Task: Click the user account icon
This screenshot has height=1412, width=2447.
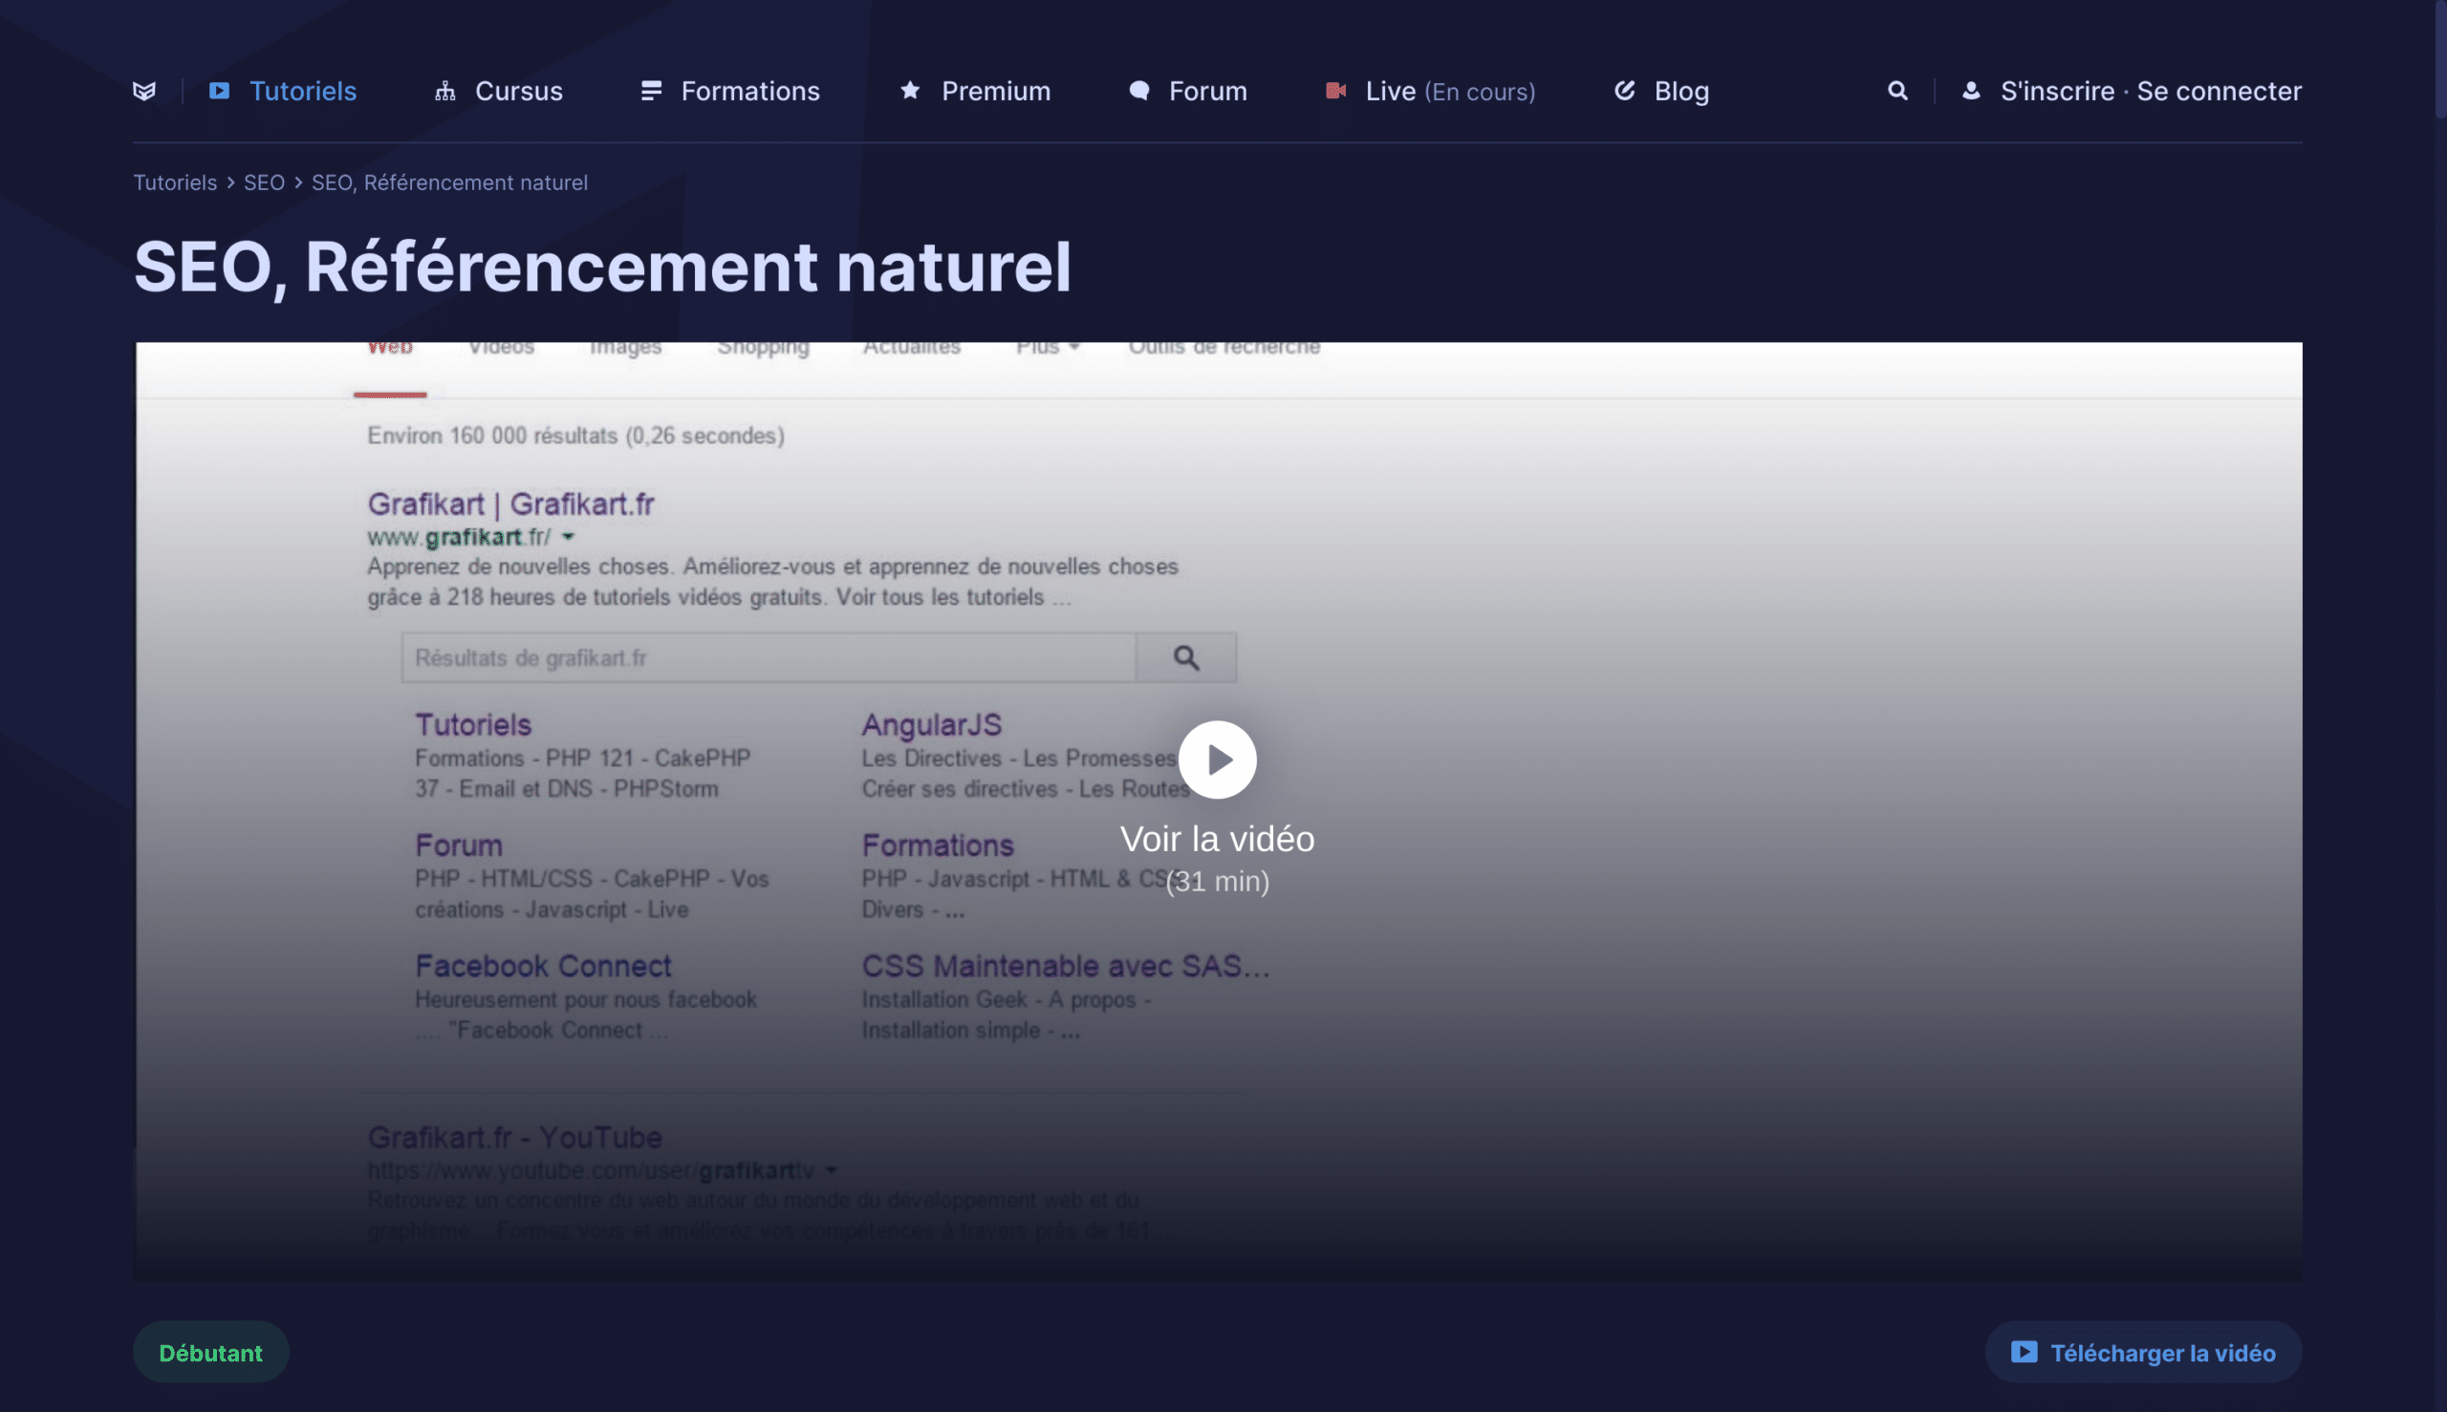Action: (1971, 91)
